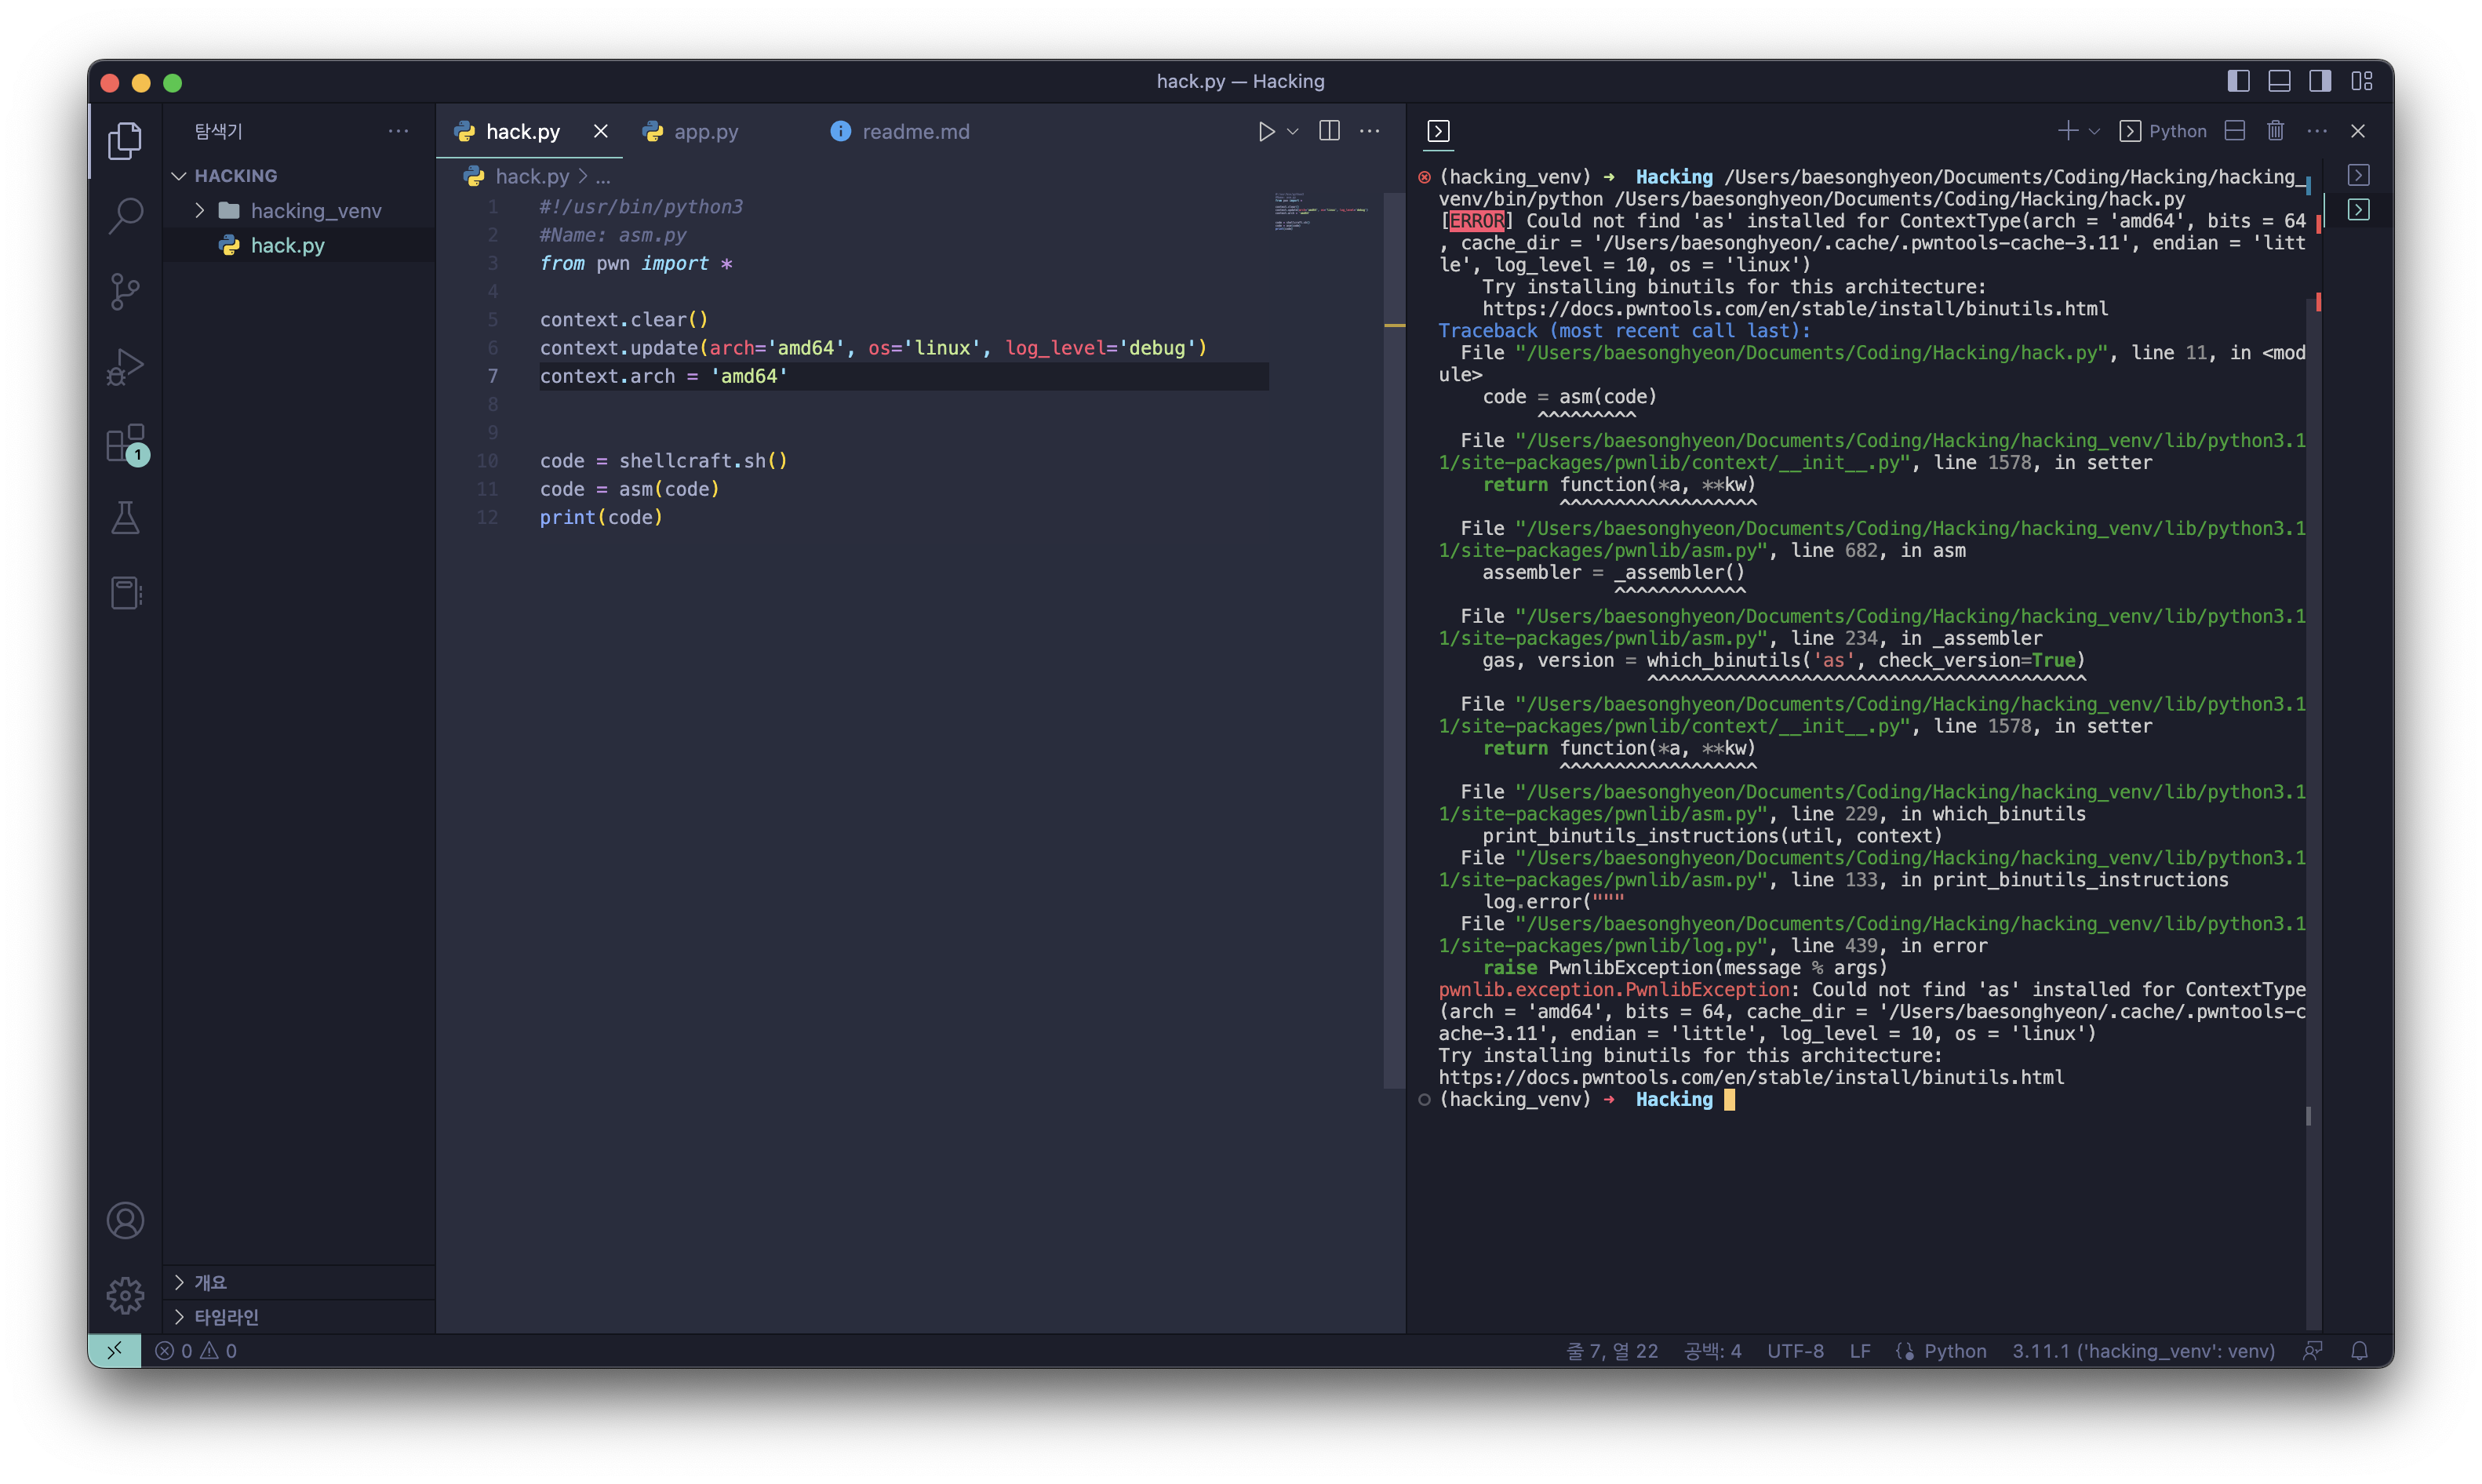The image size is (2482, 1484).
Task: Open the Extensions view with badge
Action: coord(125,443)
